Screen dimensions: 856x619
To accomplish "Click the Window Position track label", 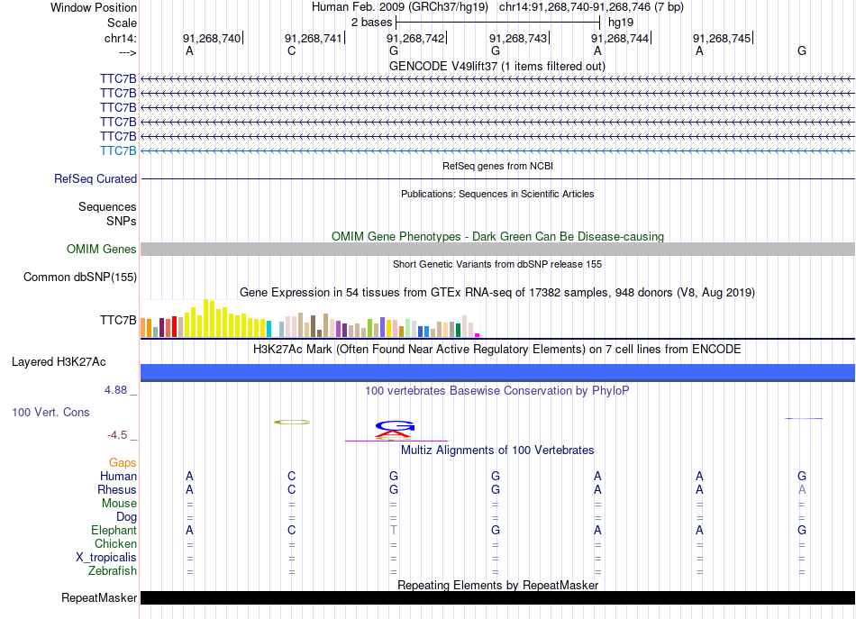I will (x=94, y=7).
